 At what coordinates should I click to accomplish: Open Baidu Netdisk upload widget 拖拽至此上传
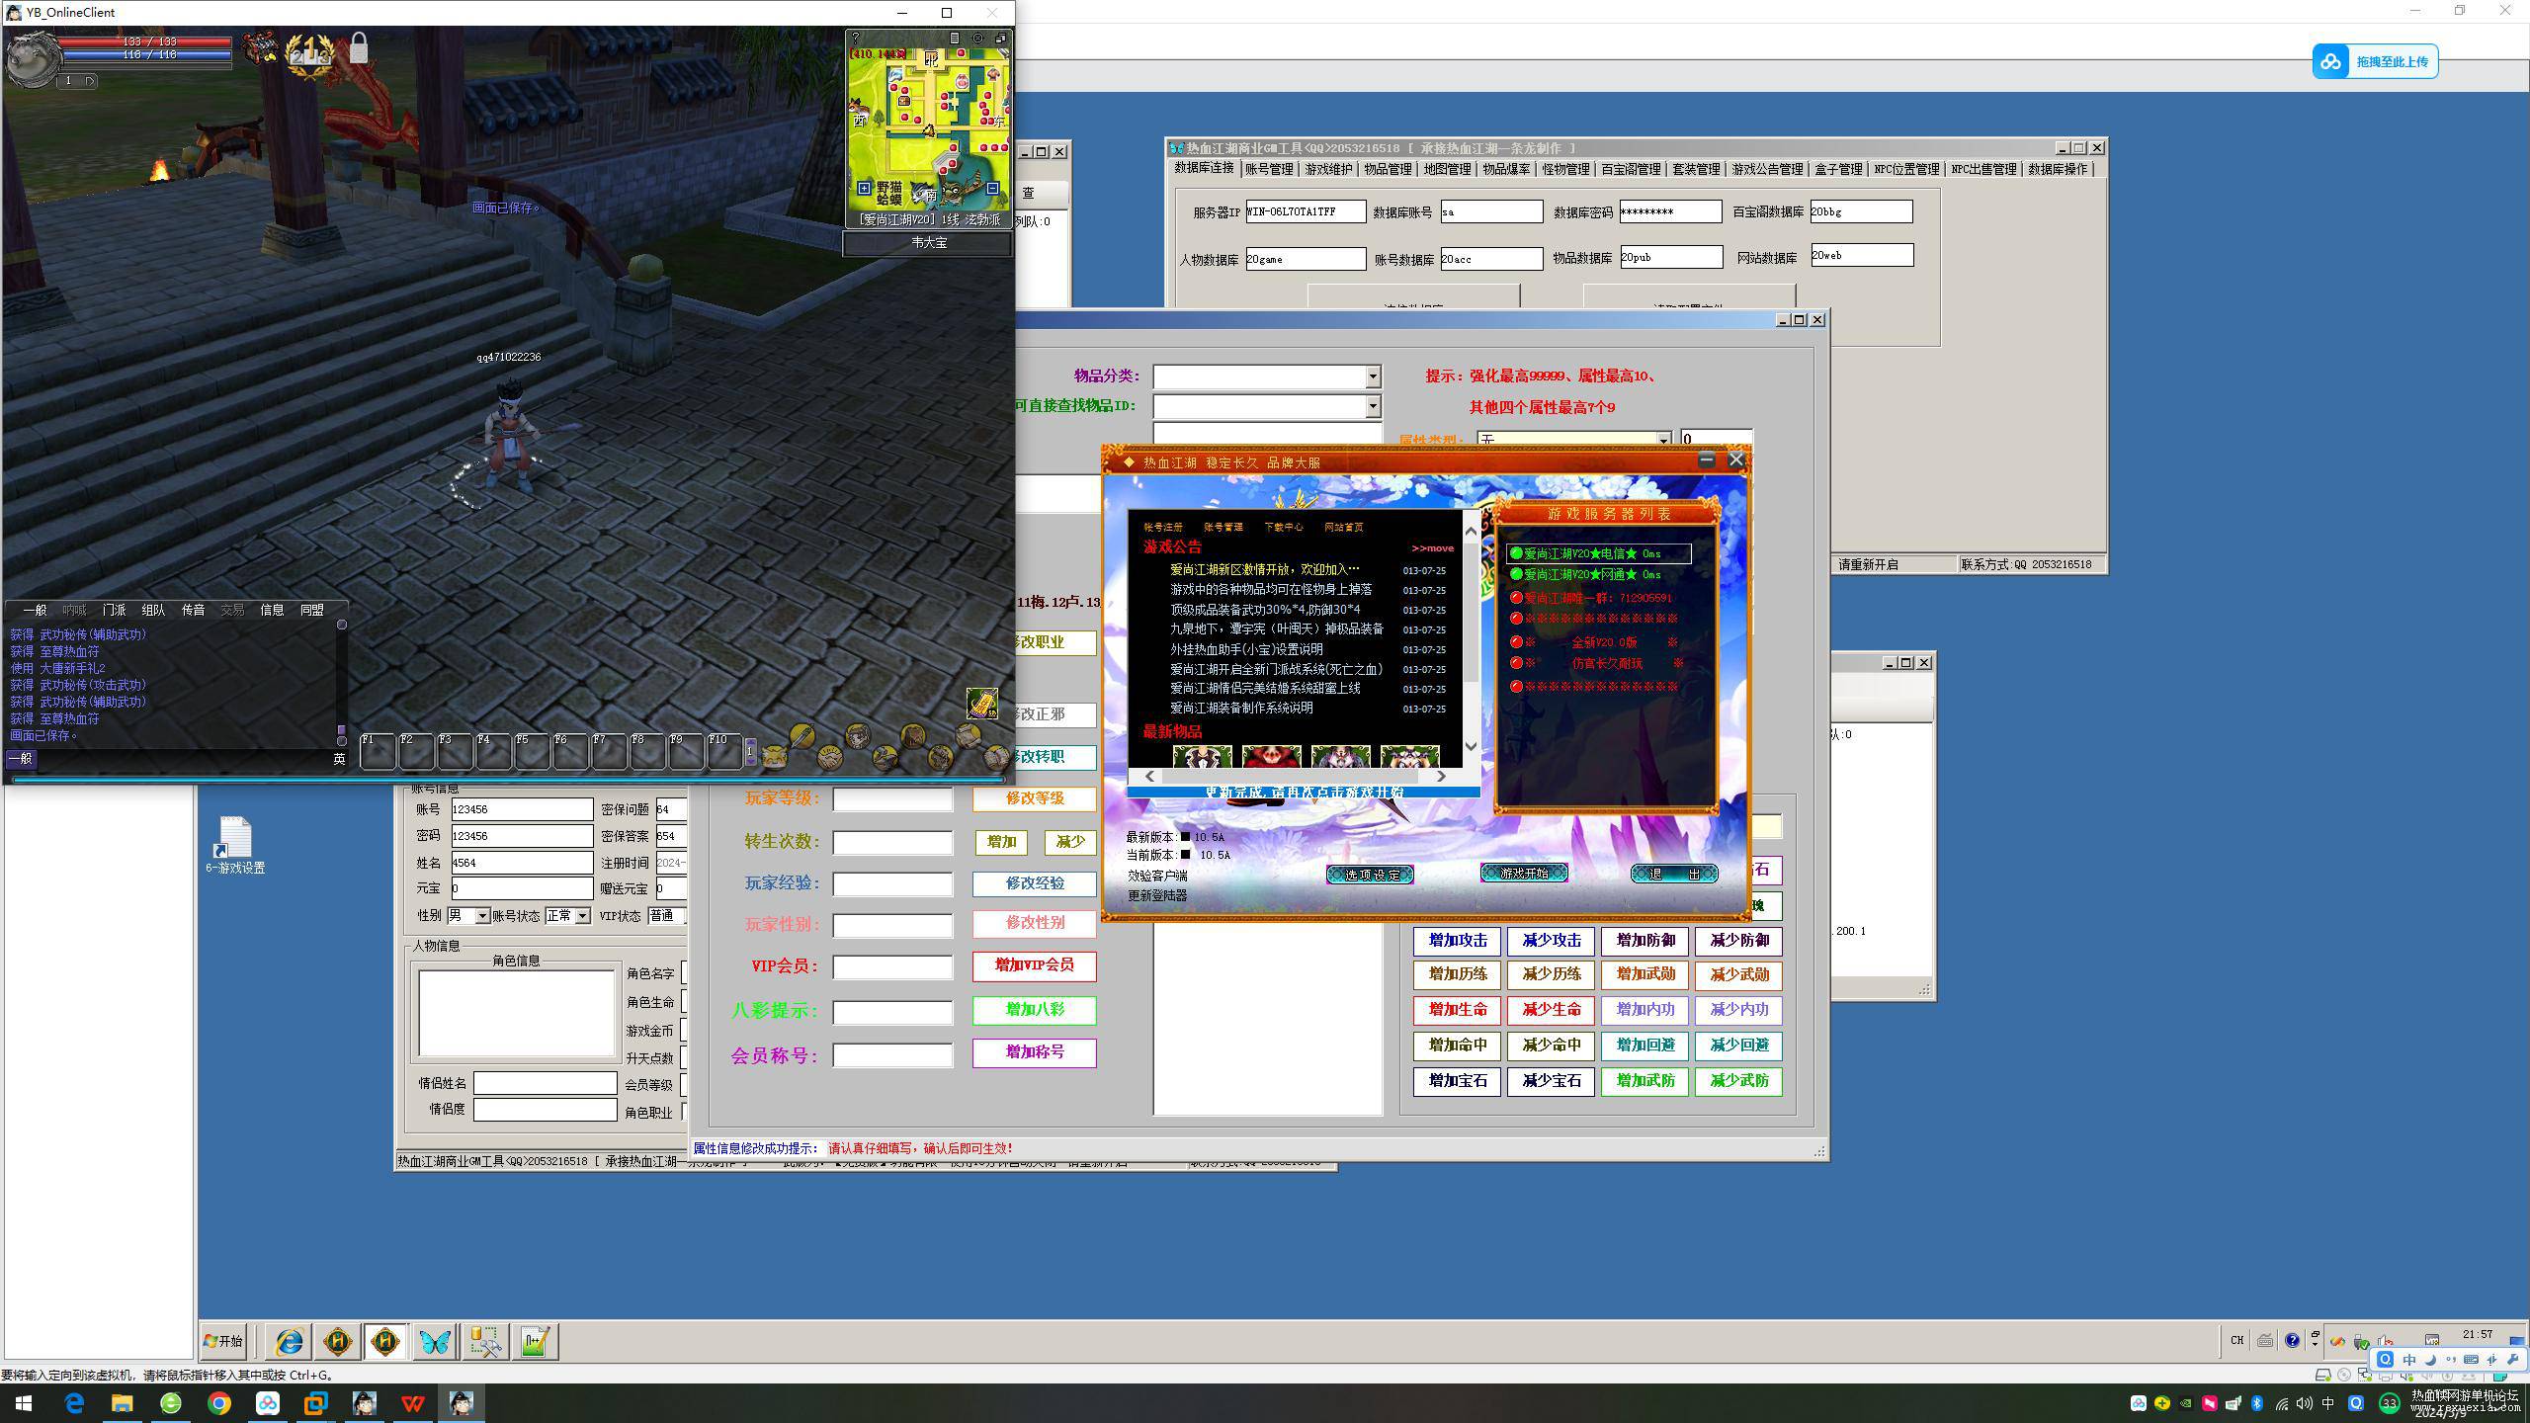pyautogui.click(x=2375, y=61)
